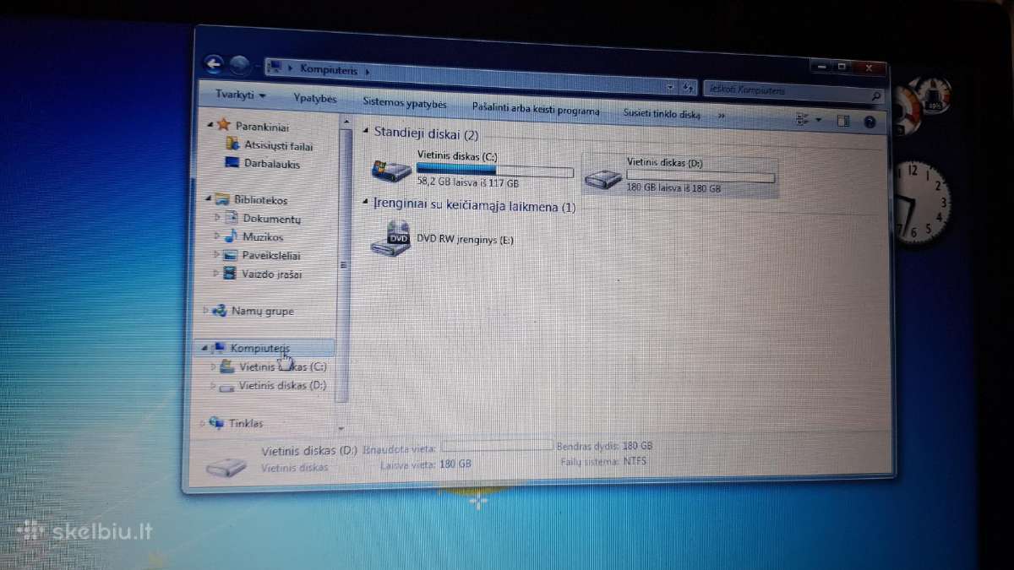
Task: Expand the Dokumentų library tree arrow
Action: (x=217, y=217)
